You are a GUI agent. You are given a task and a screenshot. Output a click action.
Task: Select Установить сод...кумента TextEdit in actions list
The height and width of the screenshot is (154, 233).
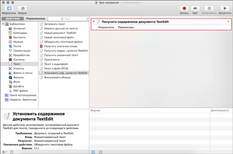[x=63, y=73]
